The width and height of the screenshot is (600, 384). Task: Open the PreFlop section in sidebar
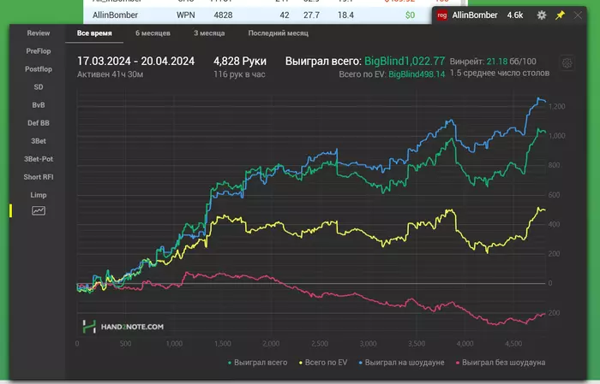(x=39, y=51)
